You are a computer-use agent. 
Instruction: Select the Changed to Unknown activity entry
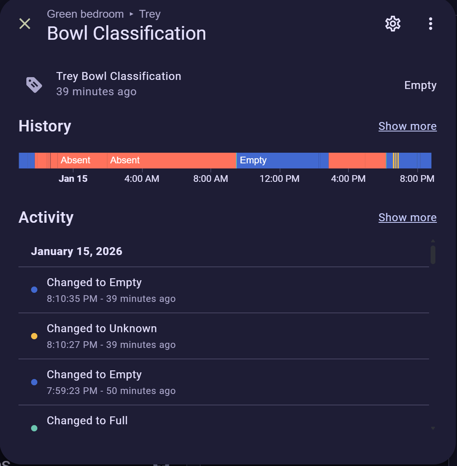111,336
